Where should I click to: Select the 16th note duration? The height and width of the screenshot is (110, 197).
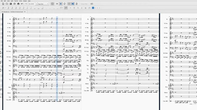[x=20, y=8]
